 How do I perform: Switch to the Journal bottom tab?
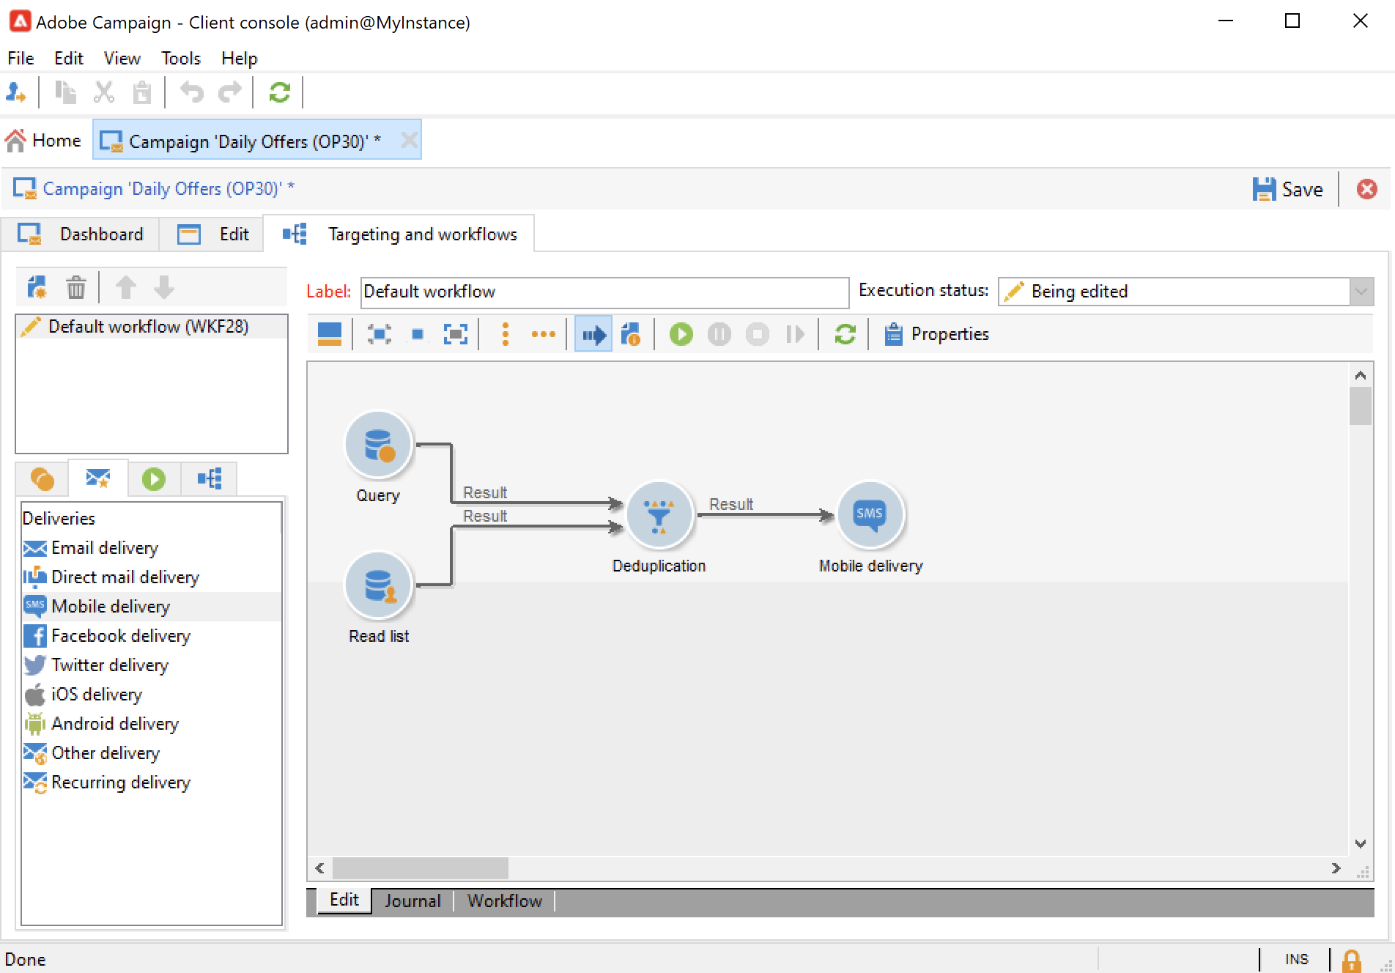point(412,901)
